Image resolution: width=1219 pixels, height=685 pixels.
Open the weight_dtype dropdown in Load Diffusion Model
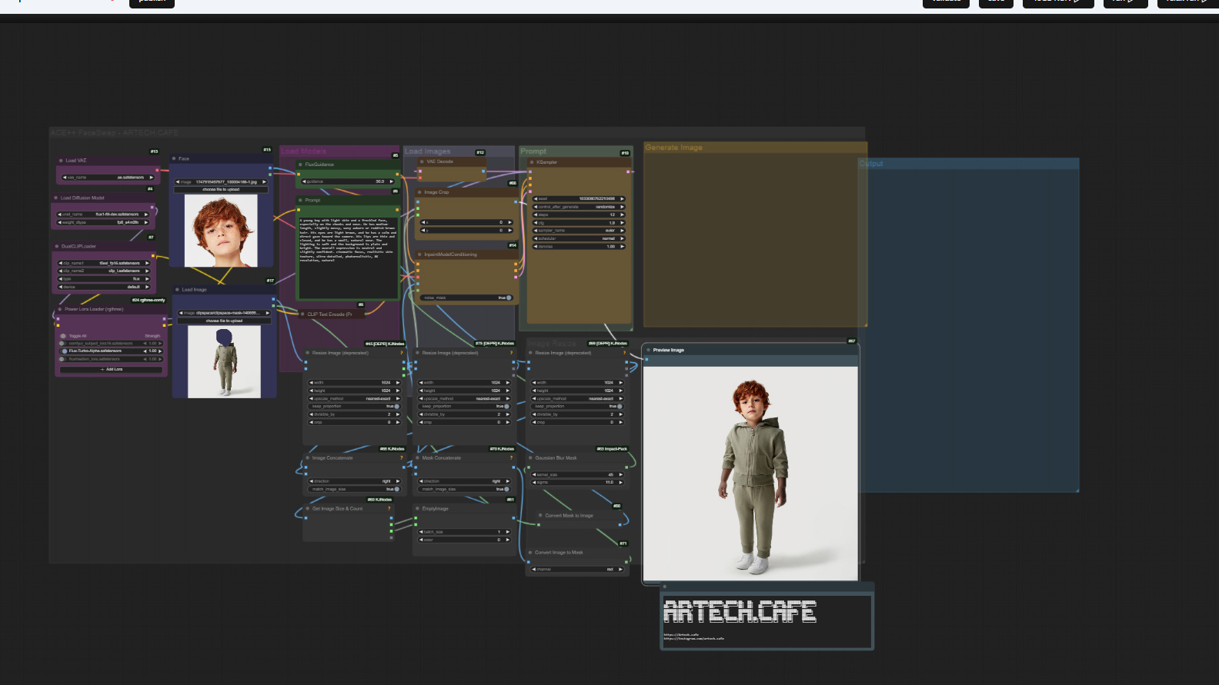click(104, 222)
